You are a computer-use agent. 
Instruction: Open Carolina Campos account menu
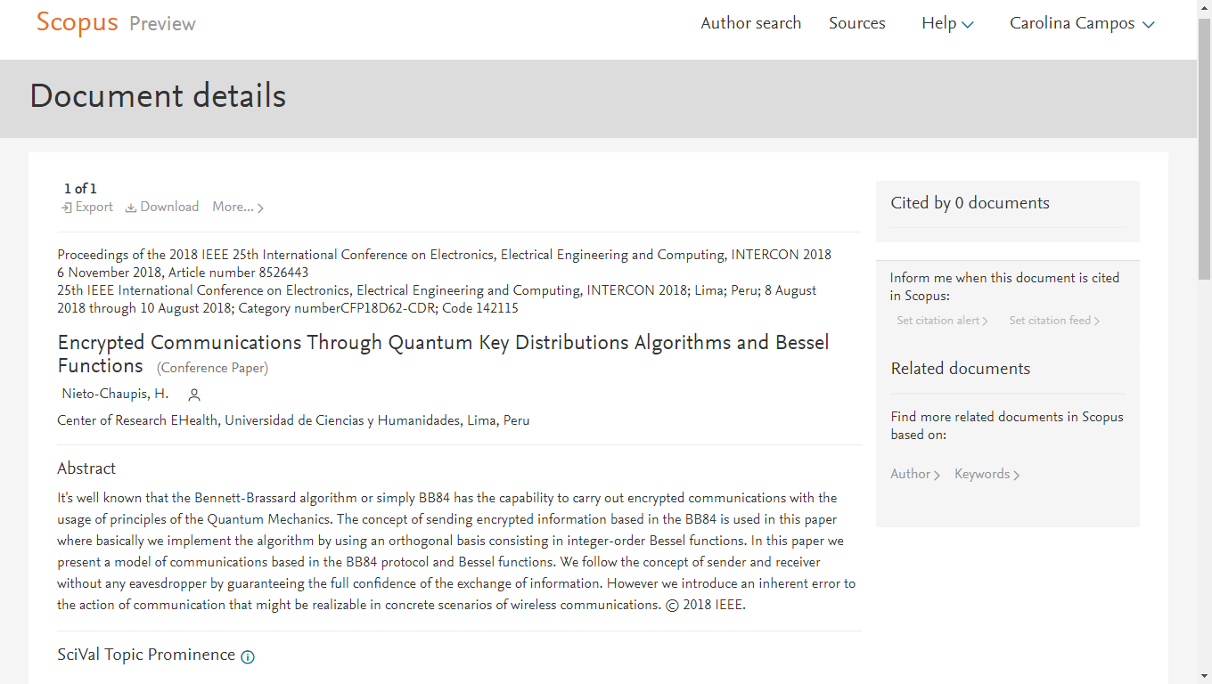(x=1082, y=24)
